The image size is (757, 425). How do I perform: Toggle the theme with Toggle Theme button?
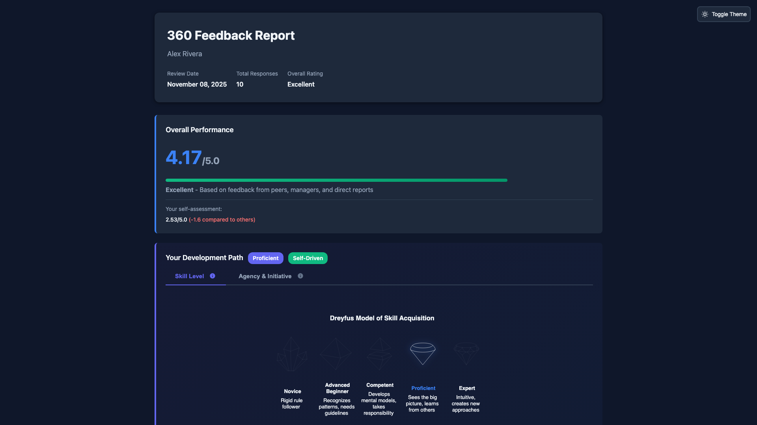tap(723, 14)
